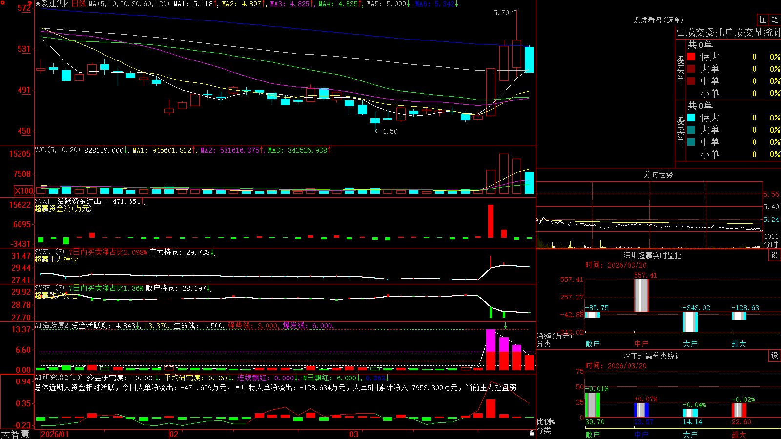Click the 03 month marker on the date axis
This screenshot has width=781, height=439.
point(354,434)
